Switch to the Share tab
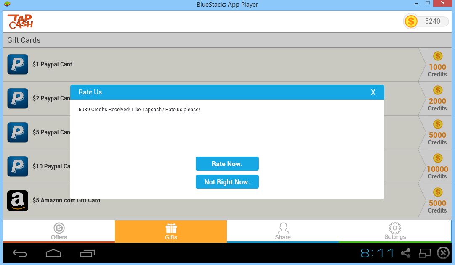 tap(283, 231)
